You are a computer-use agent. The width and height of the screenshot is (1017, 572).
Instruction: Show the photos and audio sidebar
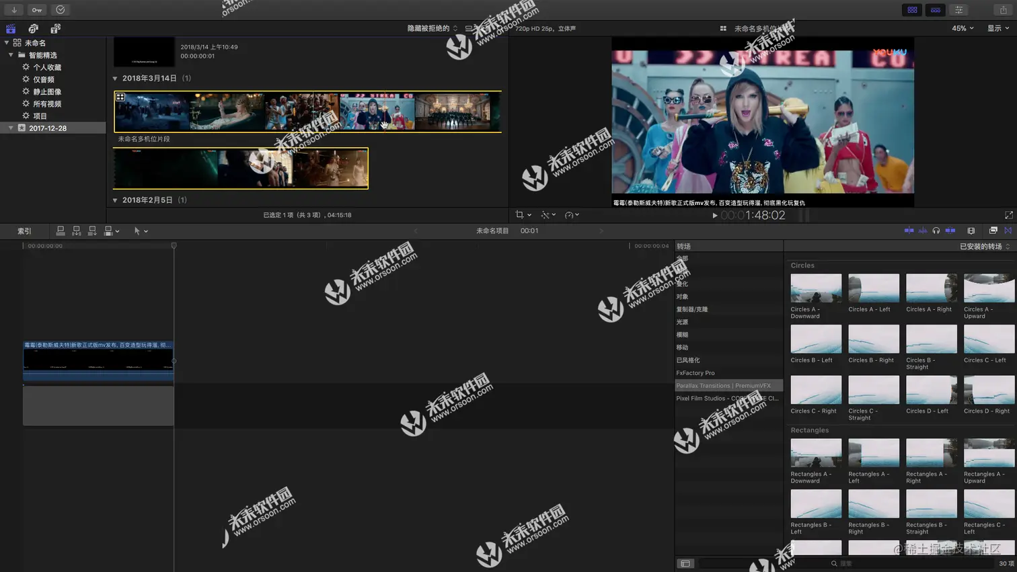pos(33,28)
